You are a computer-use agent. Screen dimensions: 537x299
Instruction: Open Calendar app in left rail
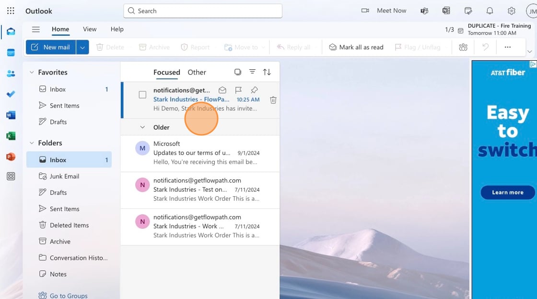(11, 53)
